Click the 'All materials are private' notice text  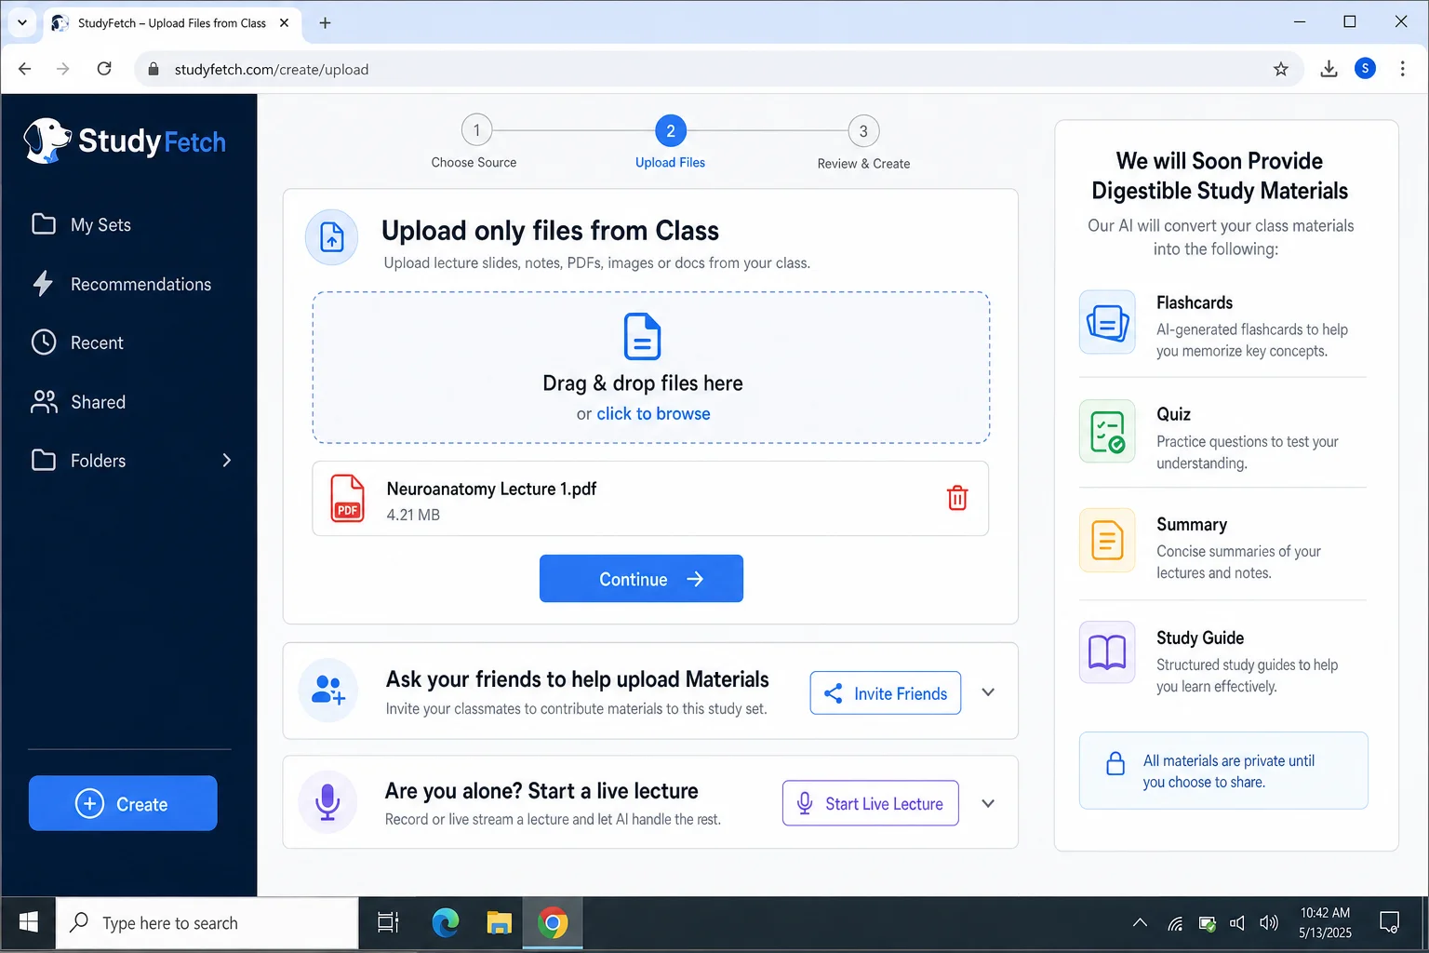pyautogui.click(x=1229, y=772)
